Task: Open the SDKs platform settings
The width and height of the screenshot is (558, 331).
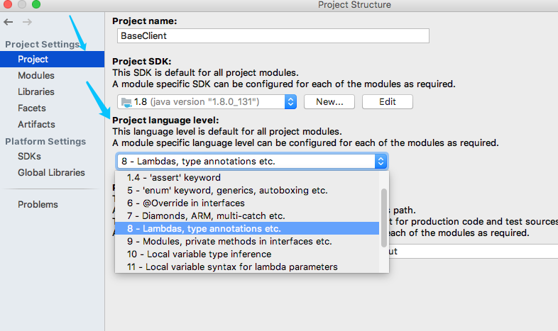Action: tap(29, 157)
